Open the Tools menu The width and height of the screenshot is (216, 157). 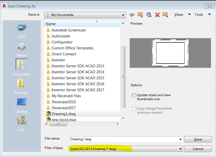[199, 14]
